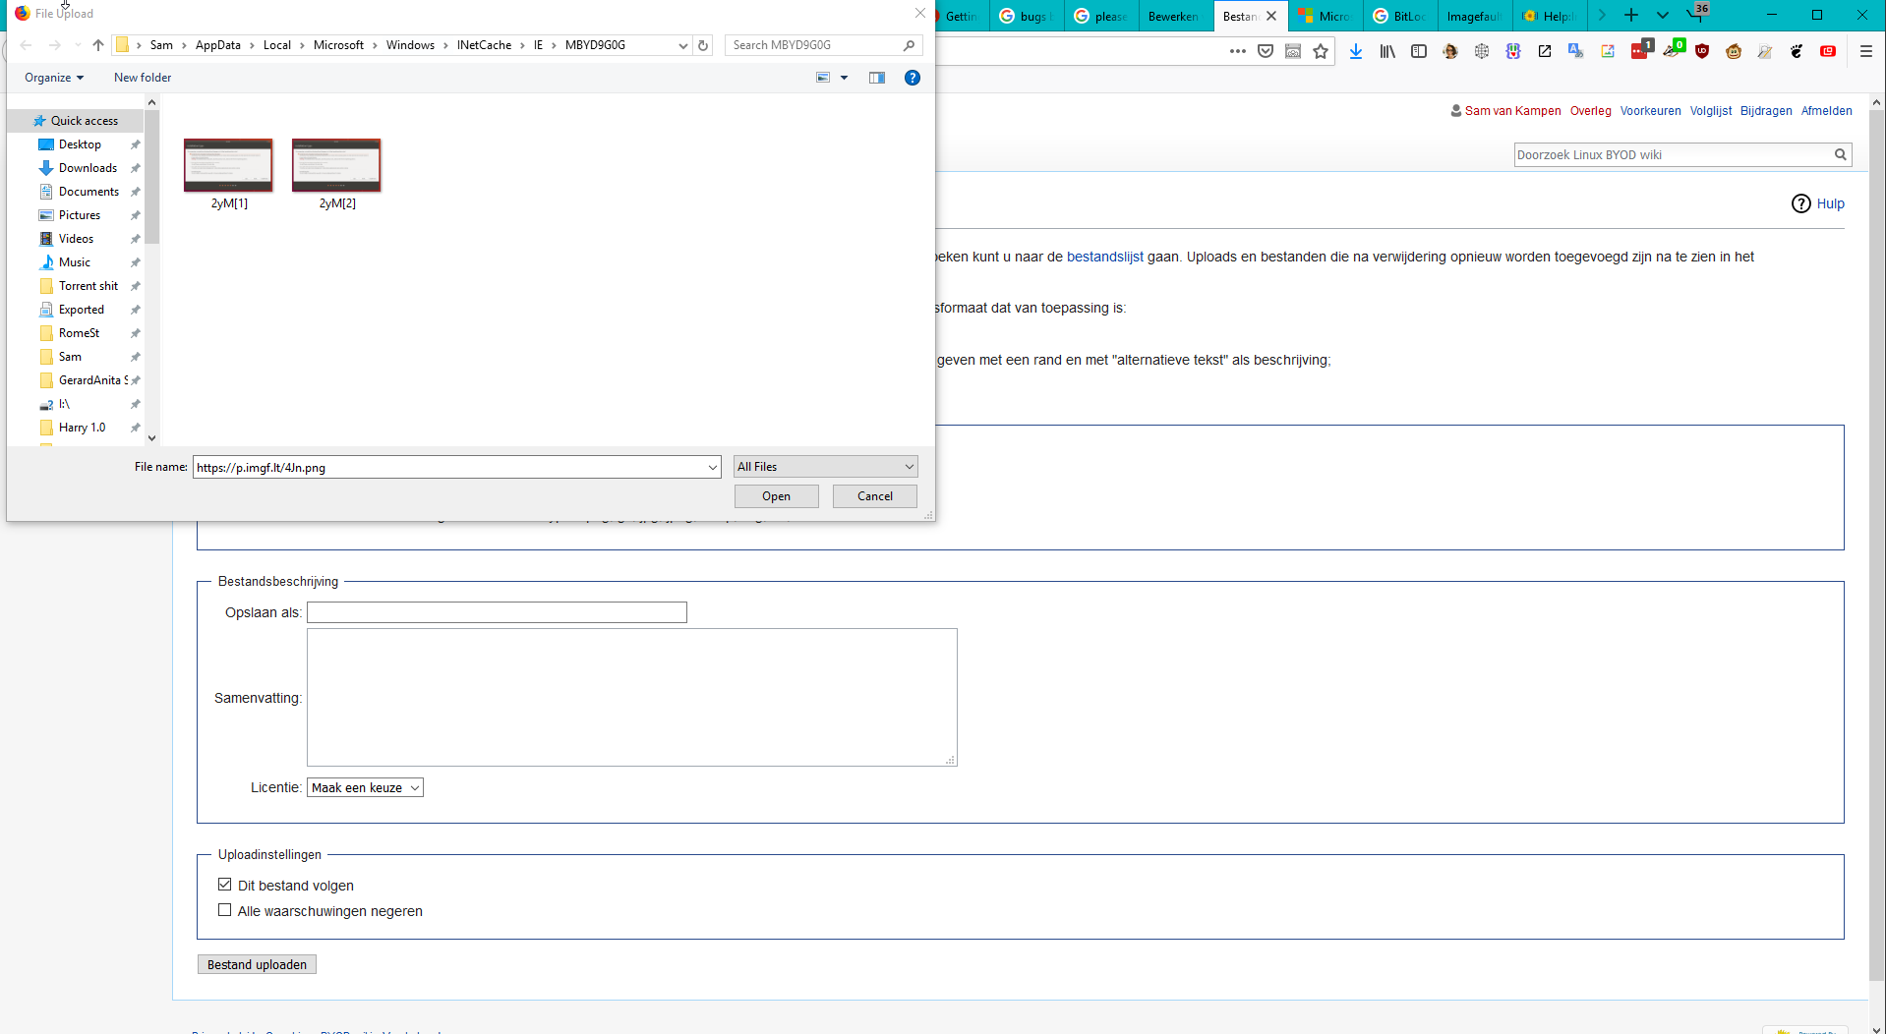
Task: Open the Firefox hamburger menu
Action: point(1865,51)
